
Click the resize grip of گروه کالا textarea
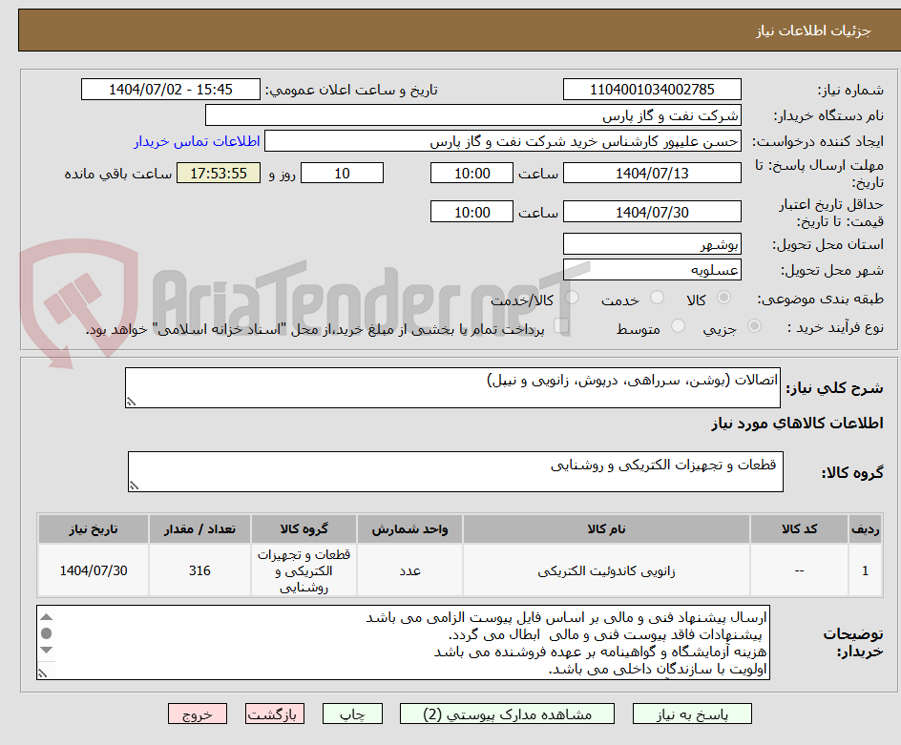(x=133, y=484)
